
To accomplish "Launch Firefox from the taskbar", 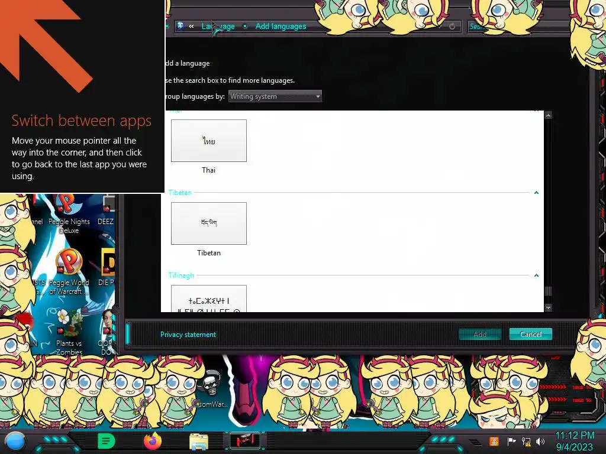I will (x=152, y=441).
